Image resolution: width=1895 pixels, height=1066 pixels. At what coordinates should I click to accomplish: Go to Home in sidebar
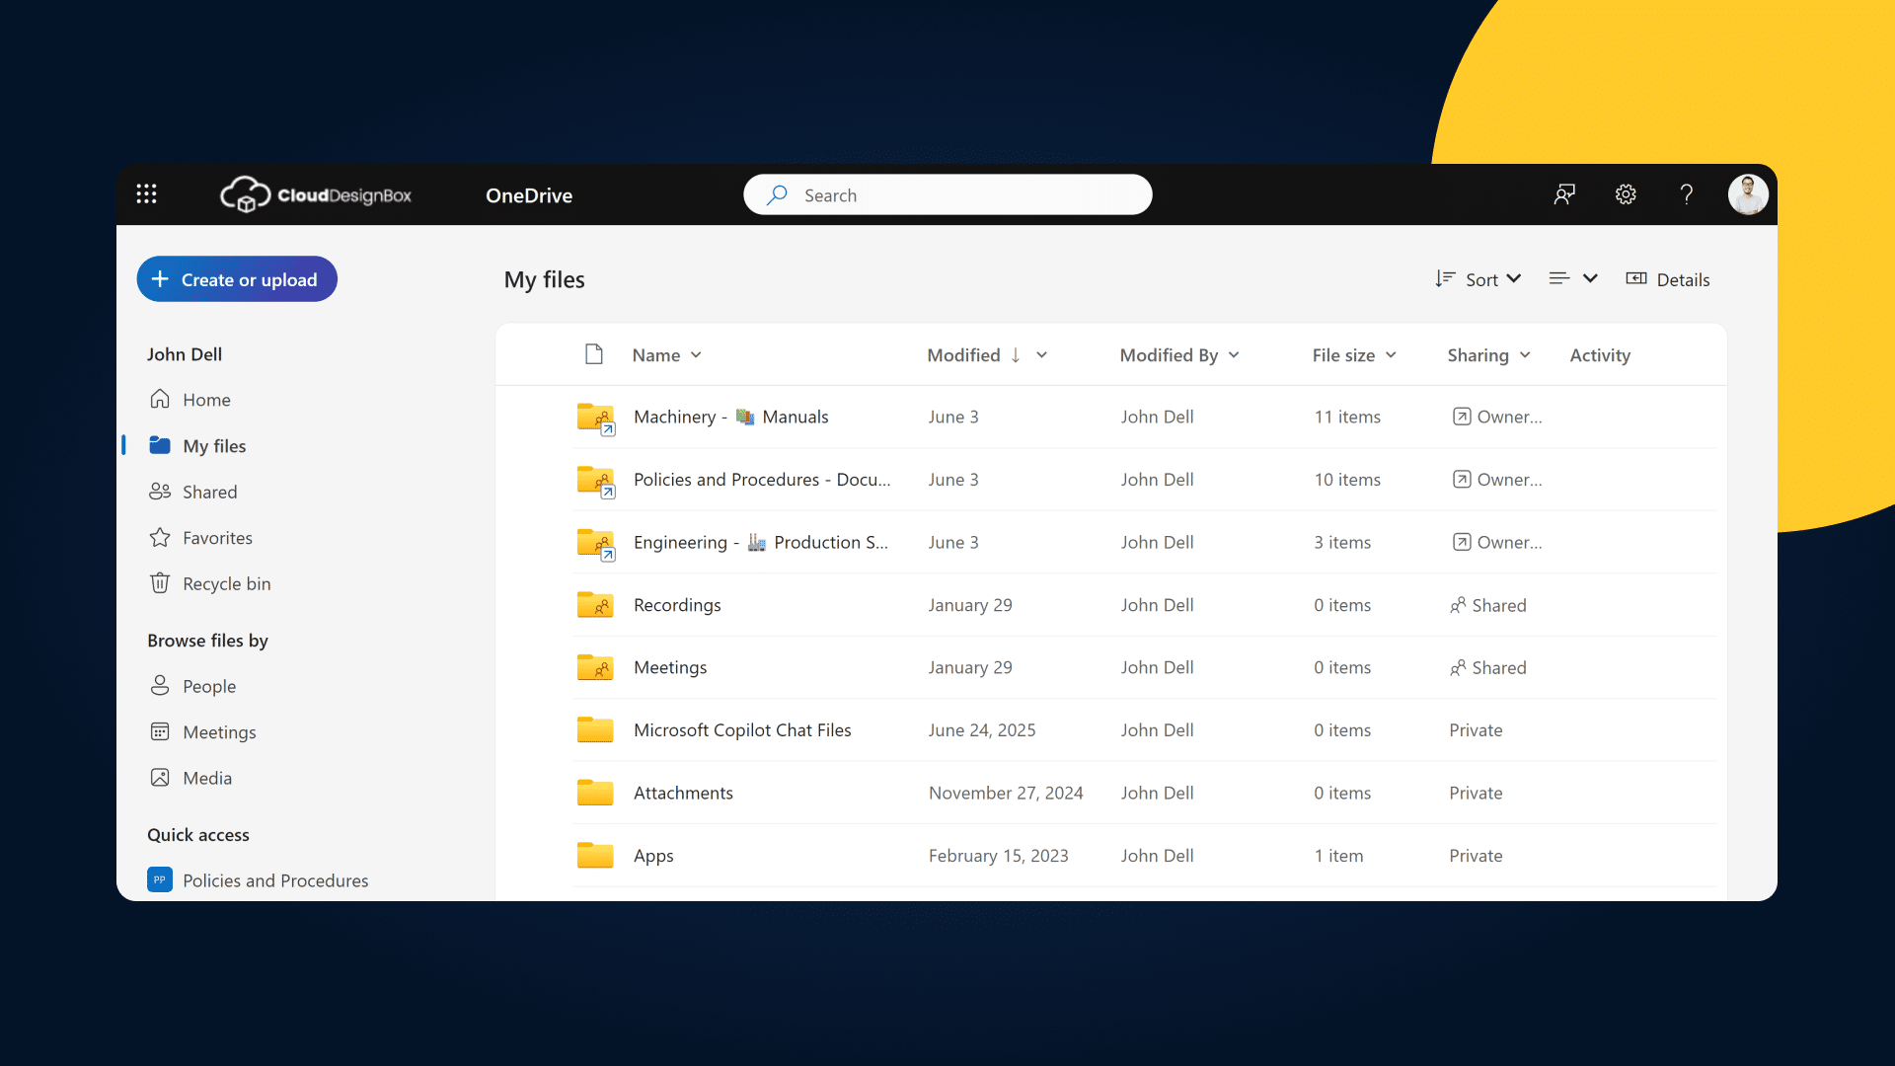coord(206,399)
